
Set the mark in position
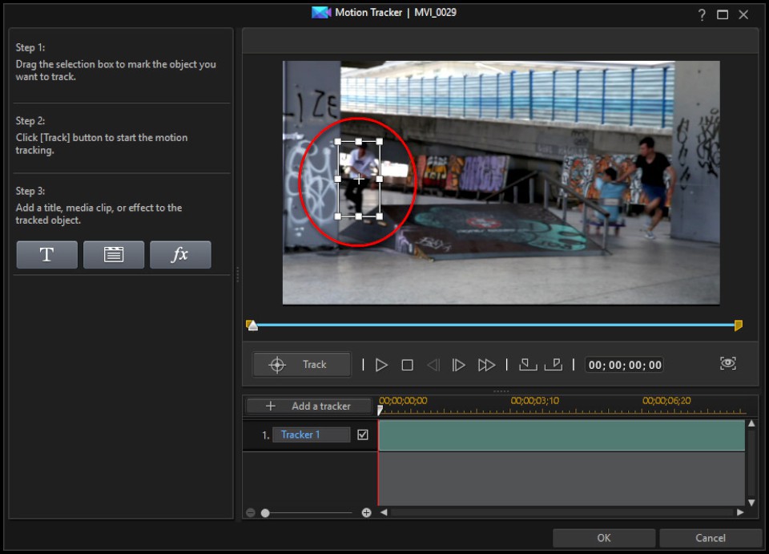[x=528, y=365]
